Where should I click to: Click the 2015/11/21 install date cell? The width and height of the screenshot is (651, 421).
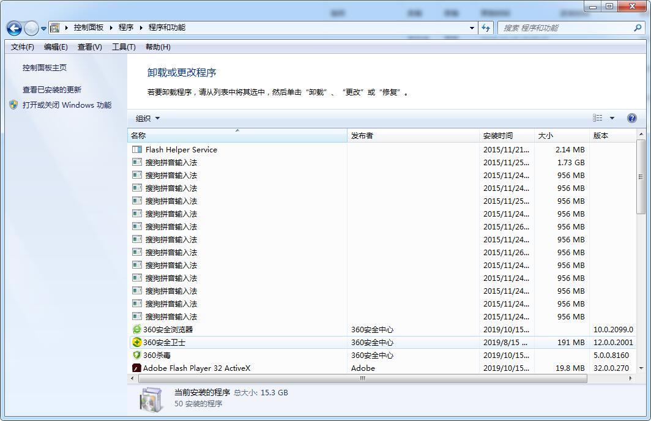(x=506, y=149)
